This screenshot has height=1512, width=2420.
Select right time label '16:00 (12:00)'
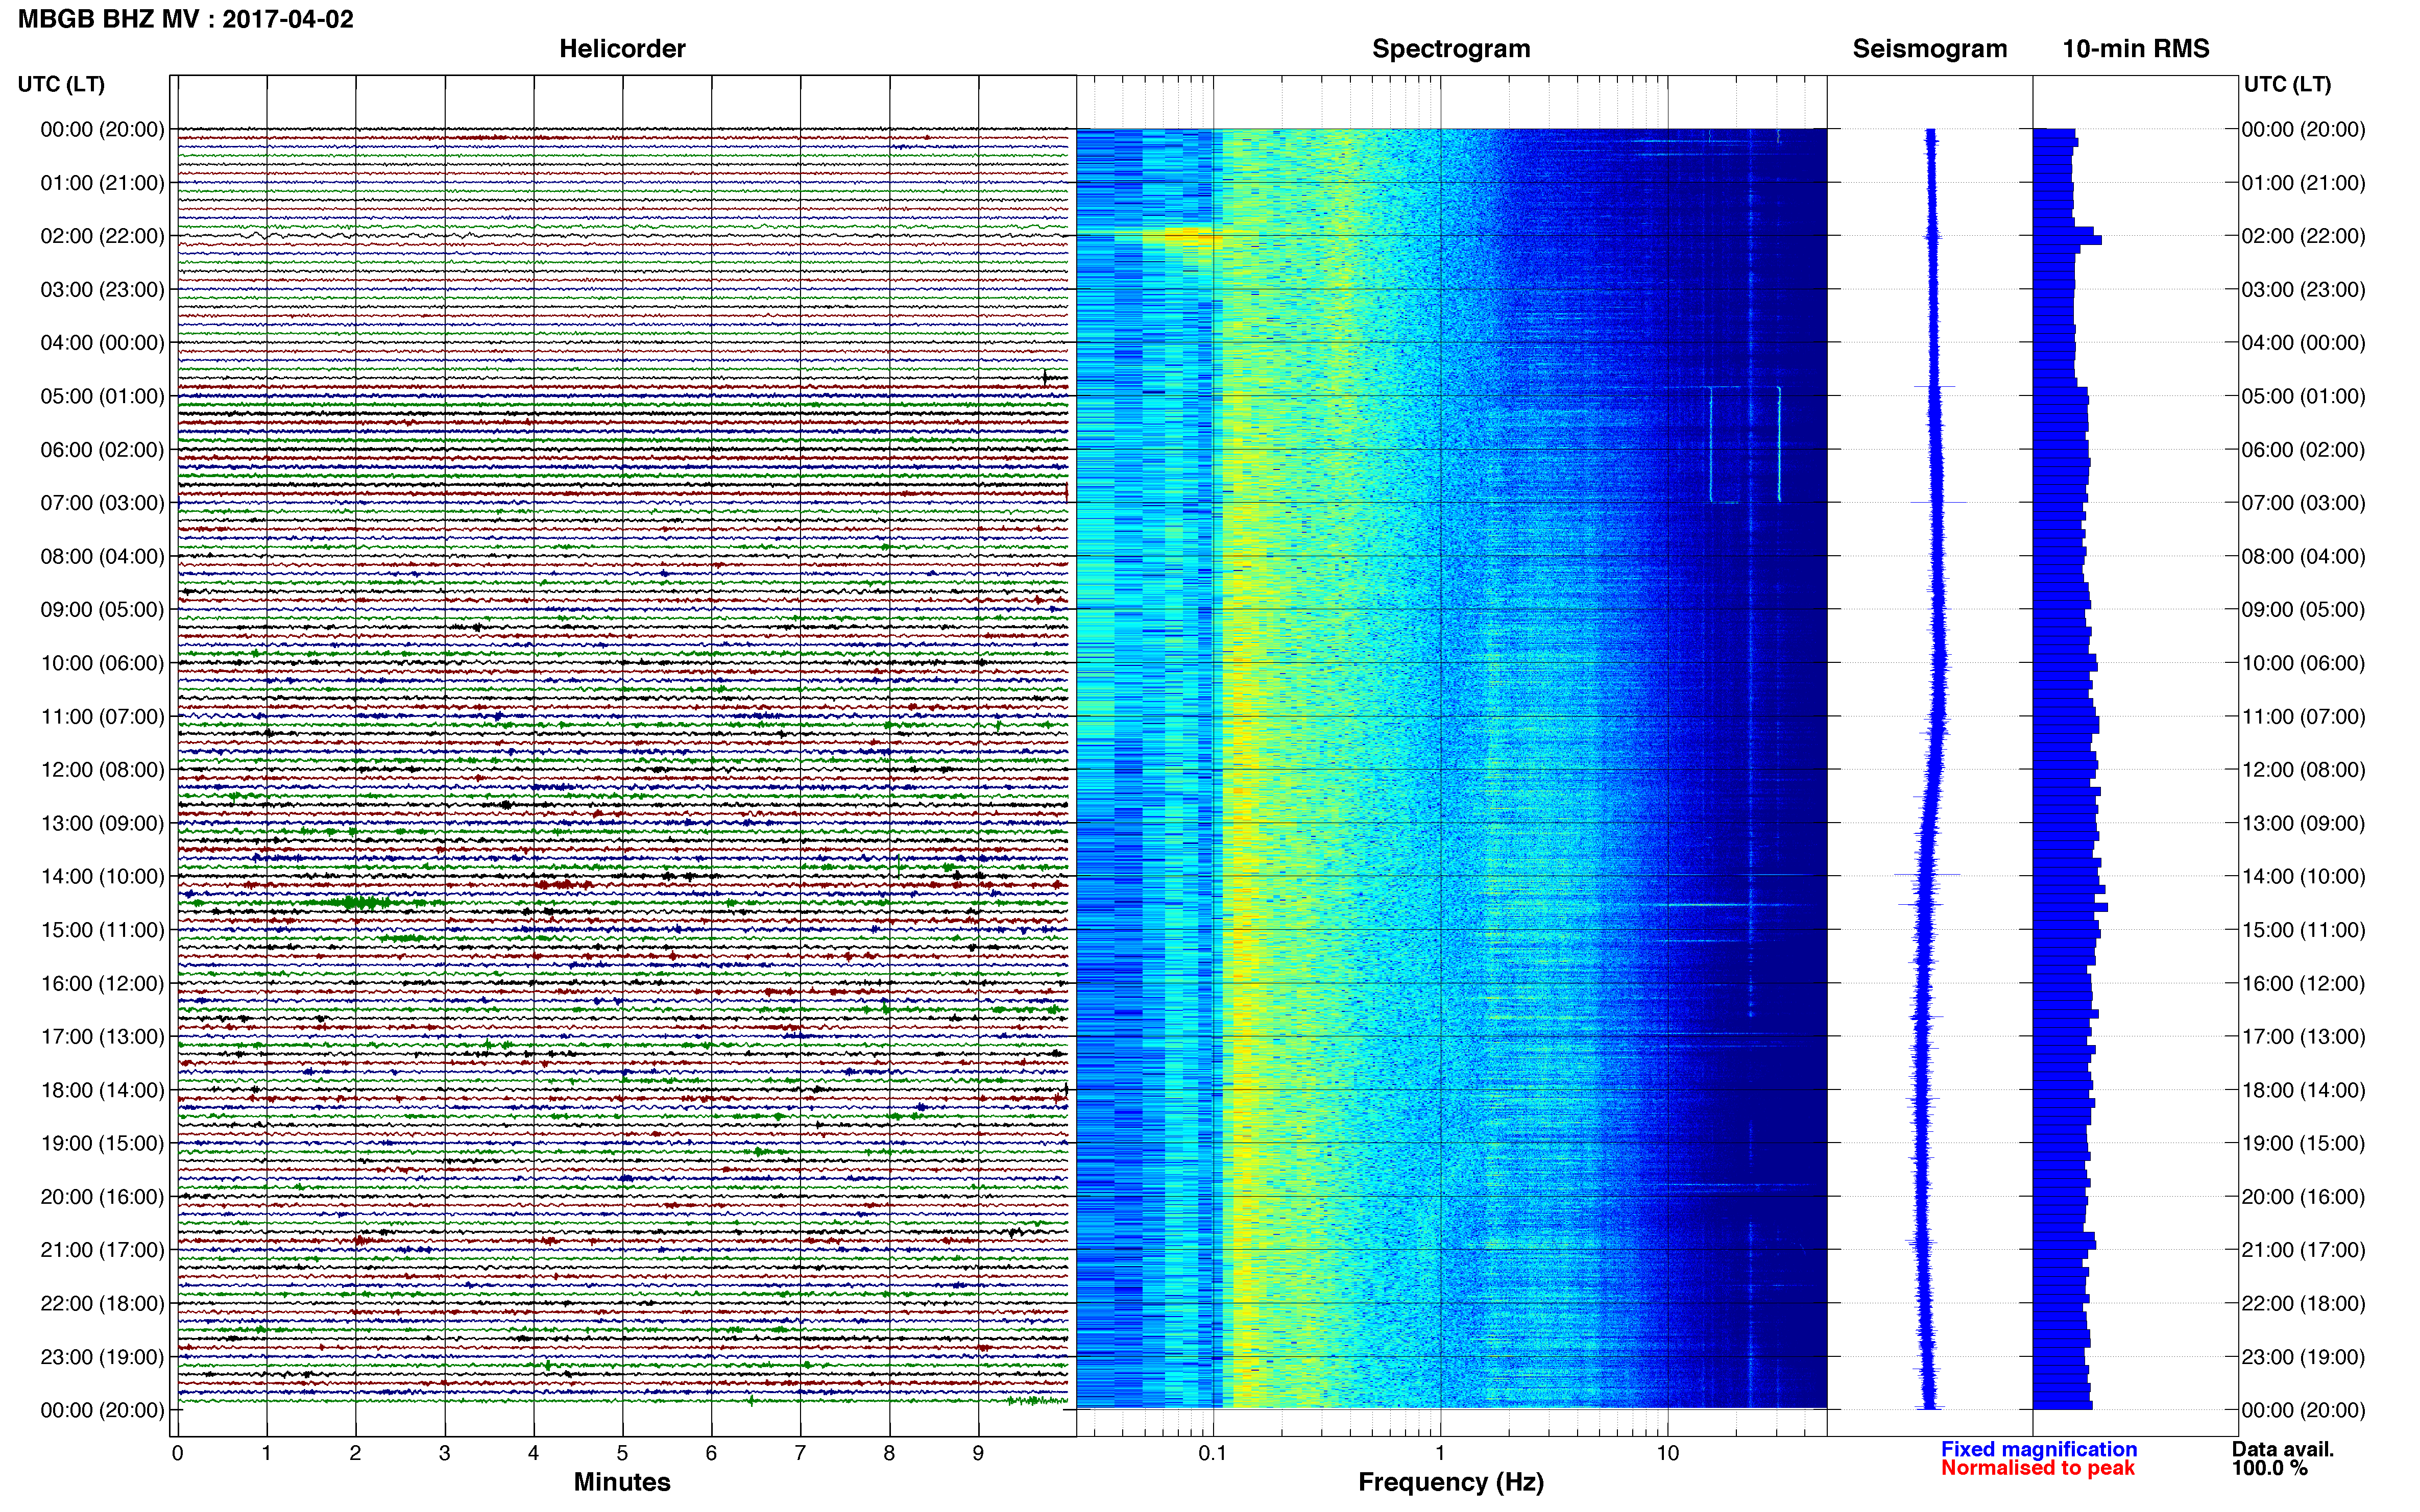(2303, 984)
